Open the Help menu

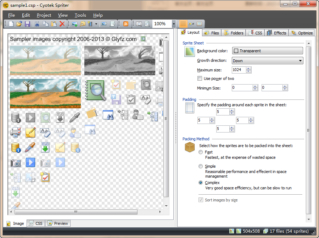coord(98,15)
